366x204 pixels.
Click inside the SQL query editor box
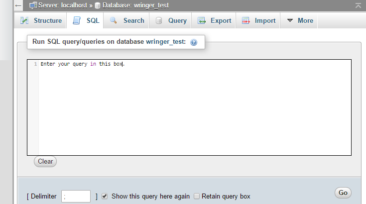tap(189, 107)
